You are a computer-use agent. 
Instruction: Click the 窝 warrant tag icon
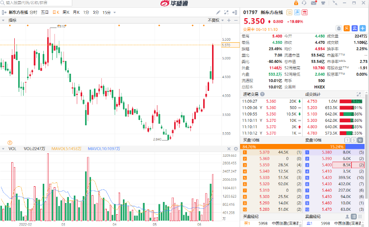pyautogui.click(x=305, y=12)
